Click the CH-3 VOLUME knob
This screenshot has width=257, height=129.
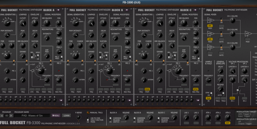tap(232, 47)
